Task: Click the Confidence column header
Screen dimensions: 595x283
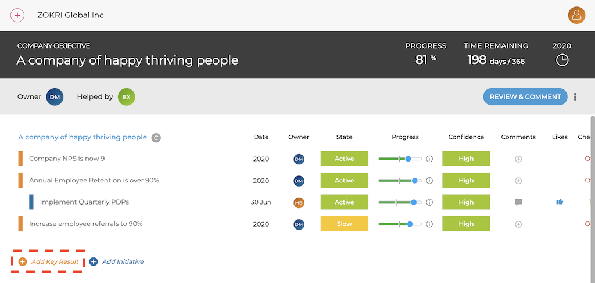Action: (x=466, y=137)
